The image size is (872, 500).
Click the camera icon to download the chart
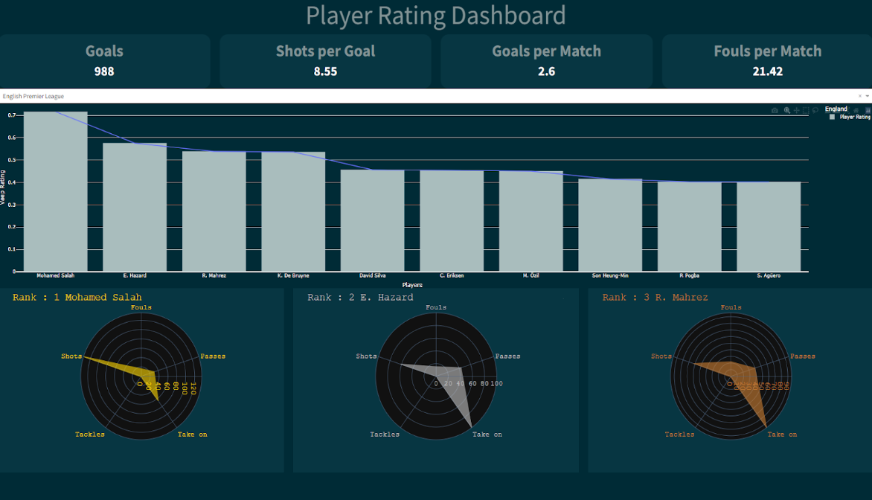pyautogui.click(x=775, y=110)
